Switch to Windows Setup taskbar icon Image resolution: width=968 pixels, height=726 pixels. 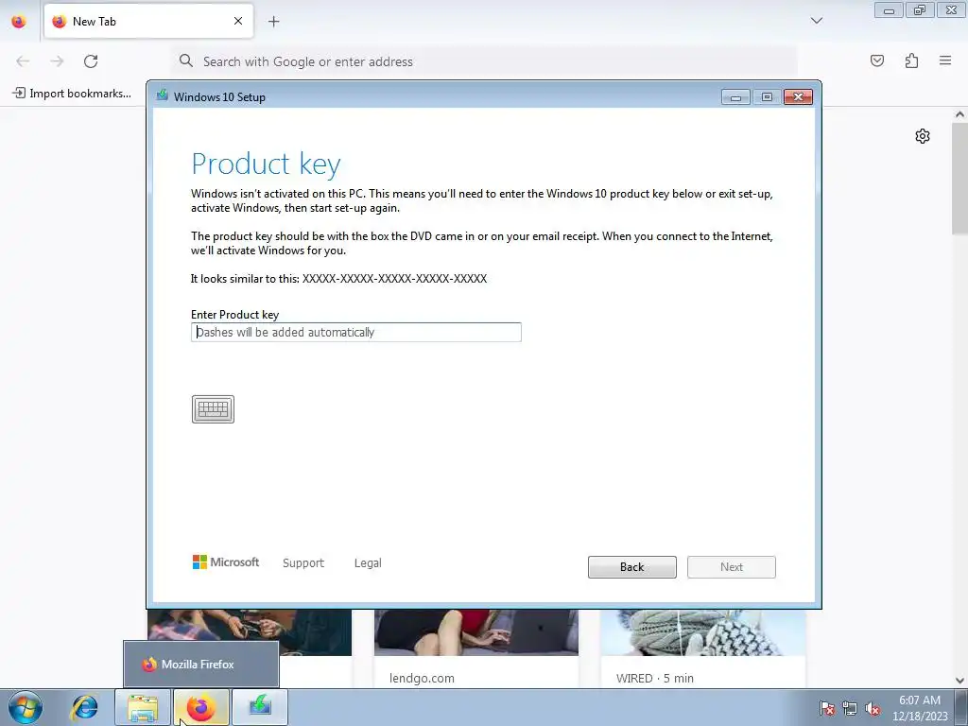(x=260, y=707)
